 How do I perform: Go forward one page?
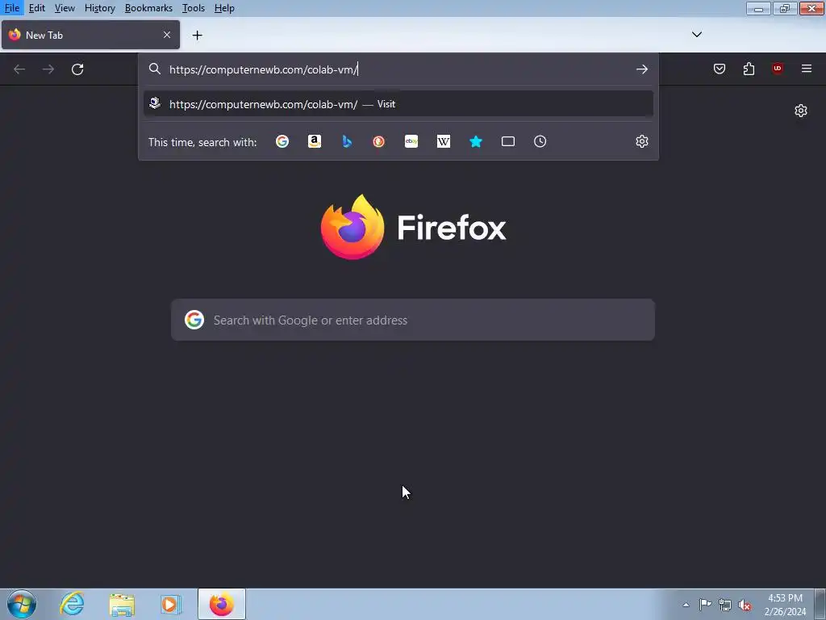point(48,69)
